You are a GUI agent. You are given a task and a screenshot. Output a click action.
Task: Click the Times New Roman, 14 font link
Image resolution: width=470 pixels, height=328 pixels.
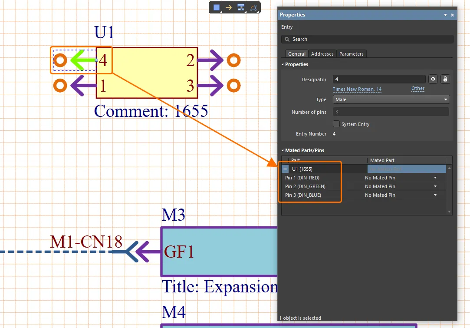coord(357,89)
